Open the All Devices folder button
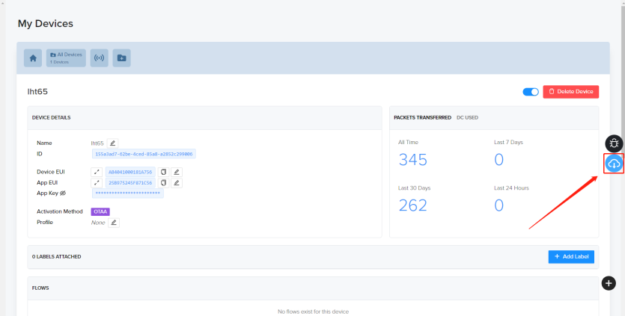This screenshot has width=625, height=316. 66,58
